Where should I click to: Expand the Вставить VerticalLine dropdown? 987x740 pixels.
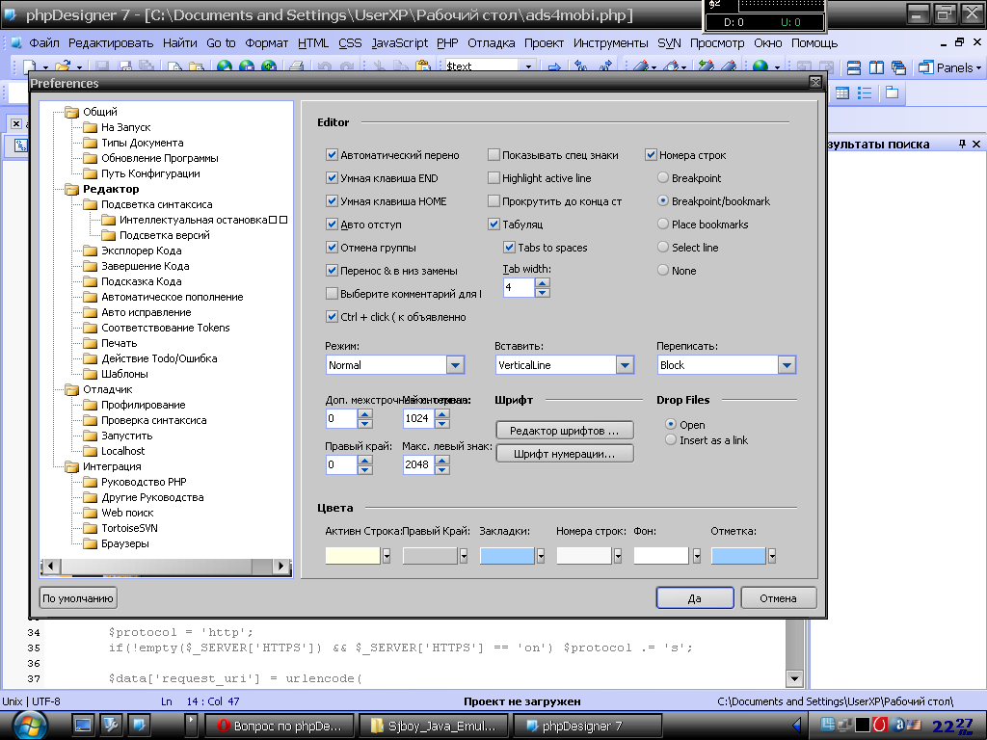click(625, 365)
